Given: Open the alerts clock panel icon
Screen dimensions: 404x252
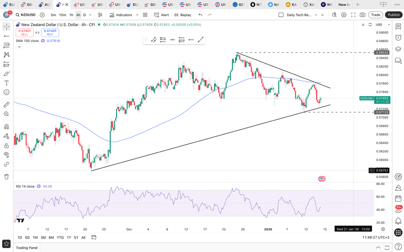Looking at the screenshot, I should point(398,38).
